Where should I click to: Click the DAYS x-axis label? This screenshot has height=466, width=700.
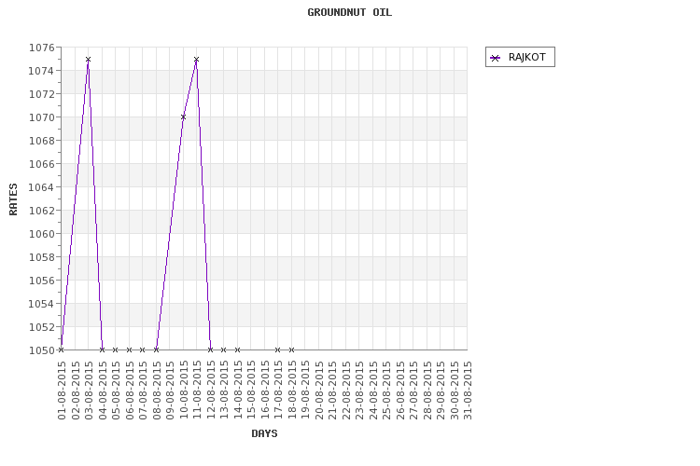(x=264, y=433)
